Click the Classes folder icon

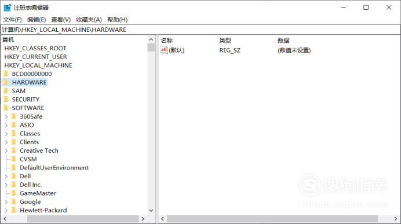pyautogui.click(x=14, y=134)
